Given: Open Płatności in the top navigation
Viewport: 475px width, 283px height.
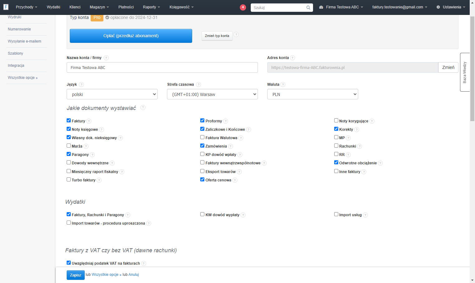Looking at the screenshot, I should click(126, 7).
